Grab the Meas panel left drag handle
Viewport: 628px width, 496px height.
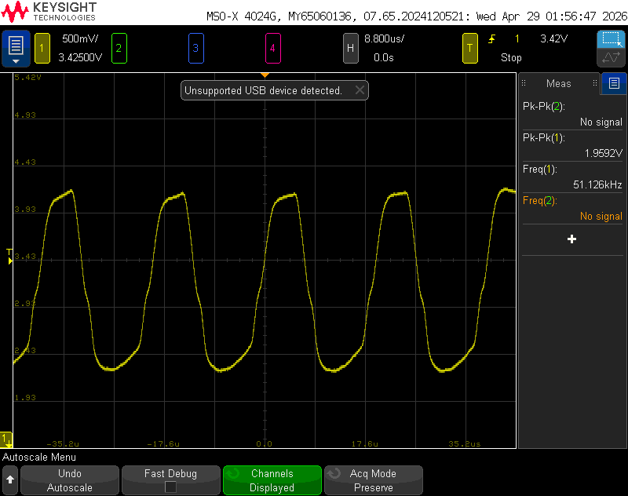coord(524,83)
